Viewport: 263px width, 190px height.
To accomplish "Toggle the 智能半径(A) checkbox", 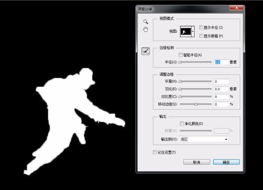I will 181,55.
